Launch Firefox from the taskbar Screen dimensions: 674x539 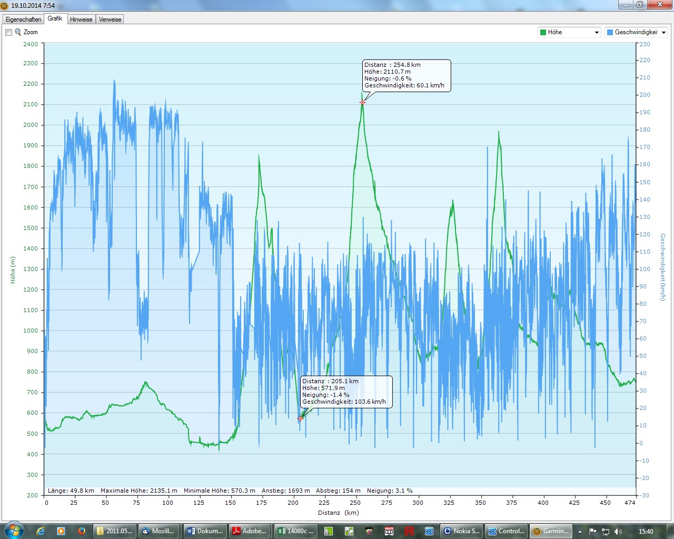coord(81,531)
